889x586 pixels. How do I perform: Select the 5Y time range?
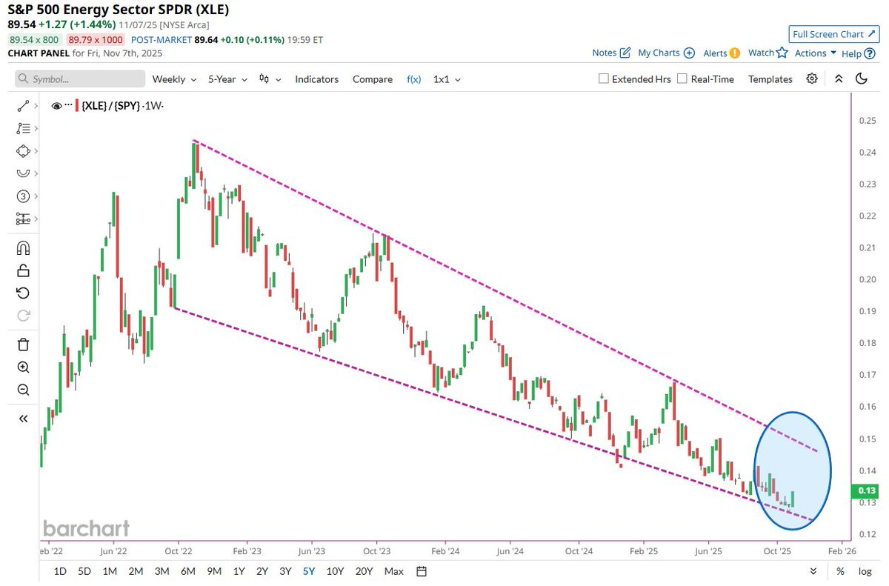click(310, 571)
